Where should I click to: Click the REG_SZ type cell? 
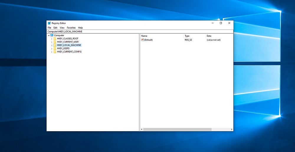[188, 40]
